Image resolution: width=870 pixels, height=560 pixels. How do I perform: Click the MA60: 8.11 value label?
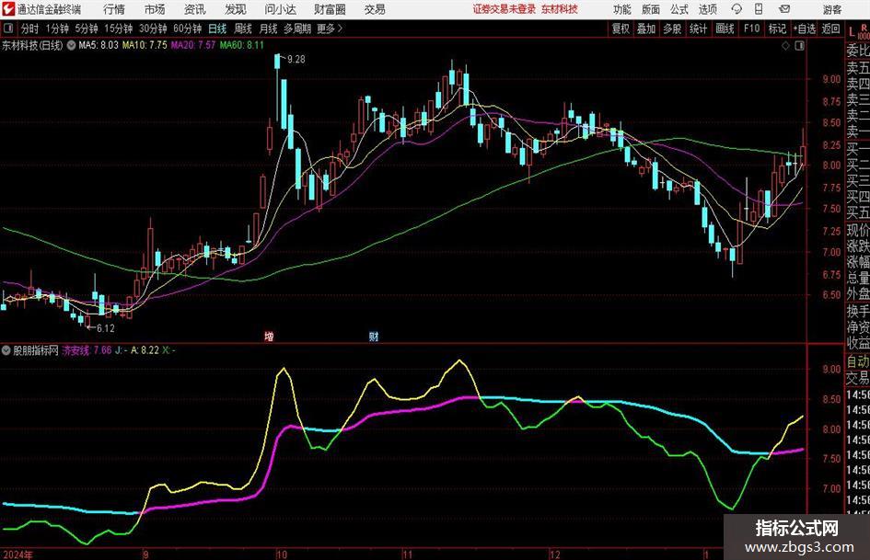(x=241, y=45)
